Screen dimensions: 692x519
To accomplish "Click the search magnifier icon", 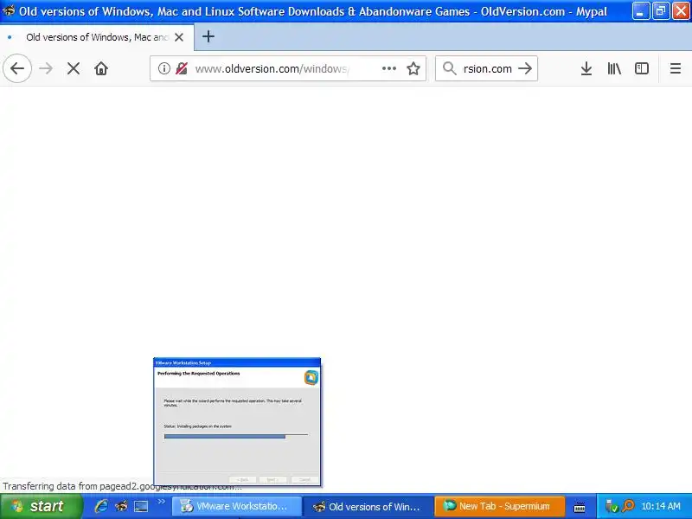I will coord(449,68).
